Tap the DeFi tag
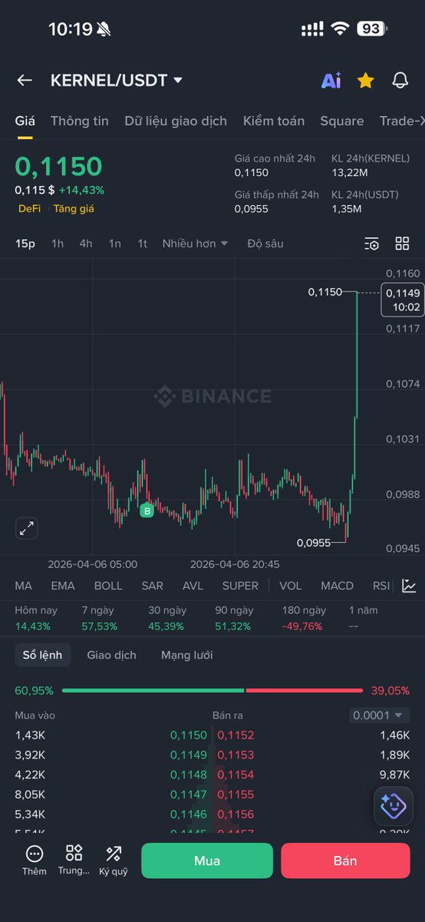The width and height of the screenshot is (425, 922). coord(30,208)
